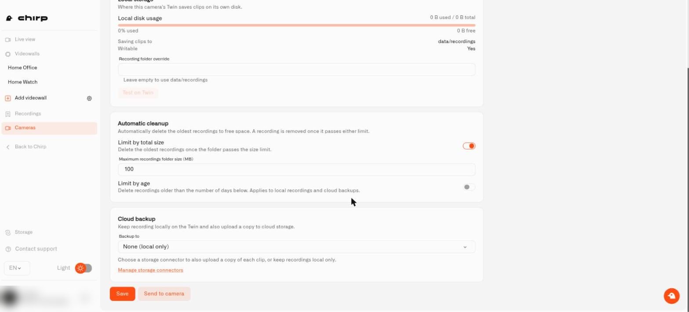The image size is (689, 312).
Task: Click the Maximum recordings folder size field
Action: pos(297,170)
